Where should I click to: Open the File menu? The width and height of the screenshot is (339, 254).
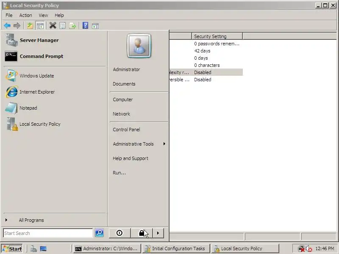click(9, 15)
